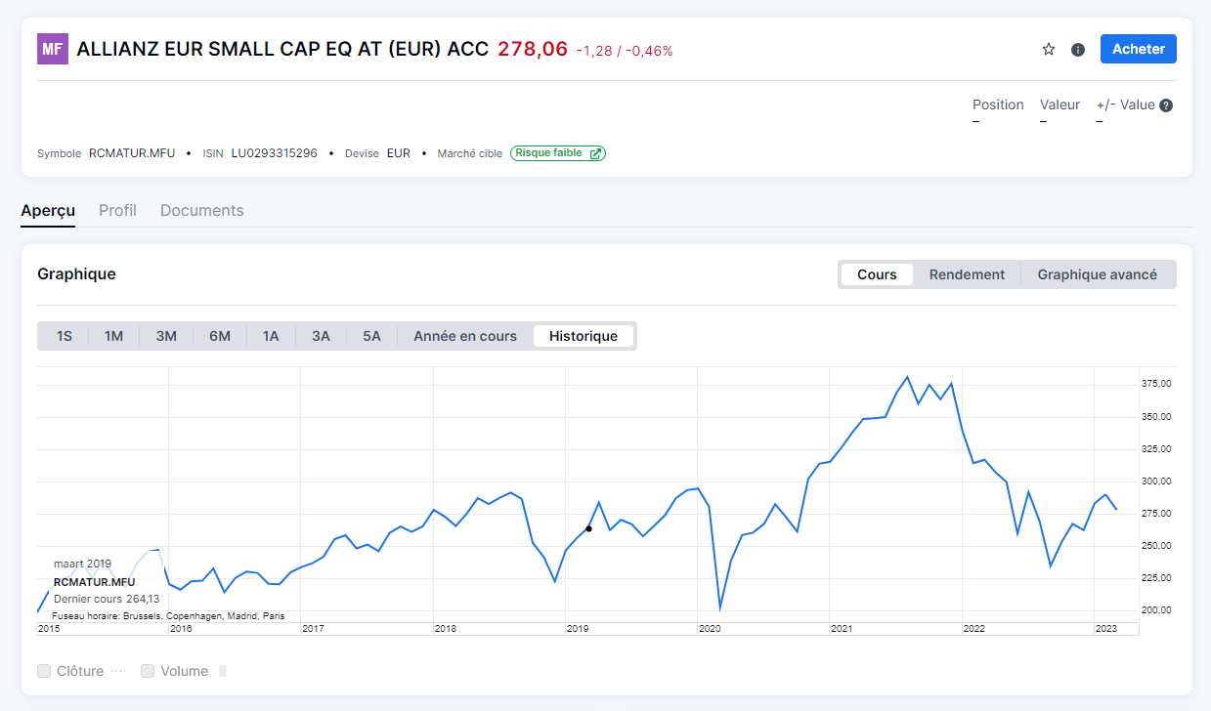The height and width of the screenshot is (711, 1211).
Task: Click the Valeur label
Action: [x=1060, y=105]
